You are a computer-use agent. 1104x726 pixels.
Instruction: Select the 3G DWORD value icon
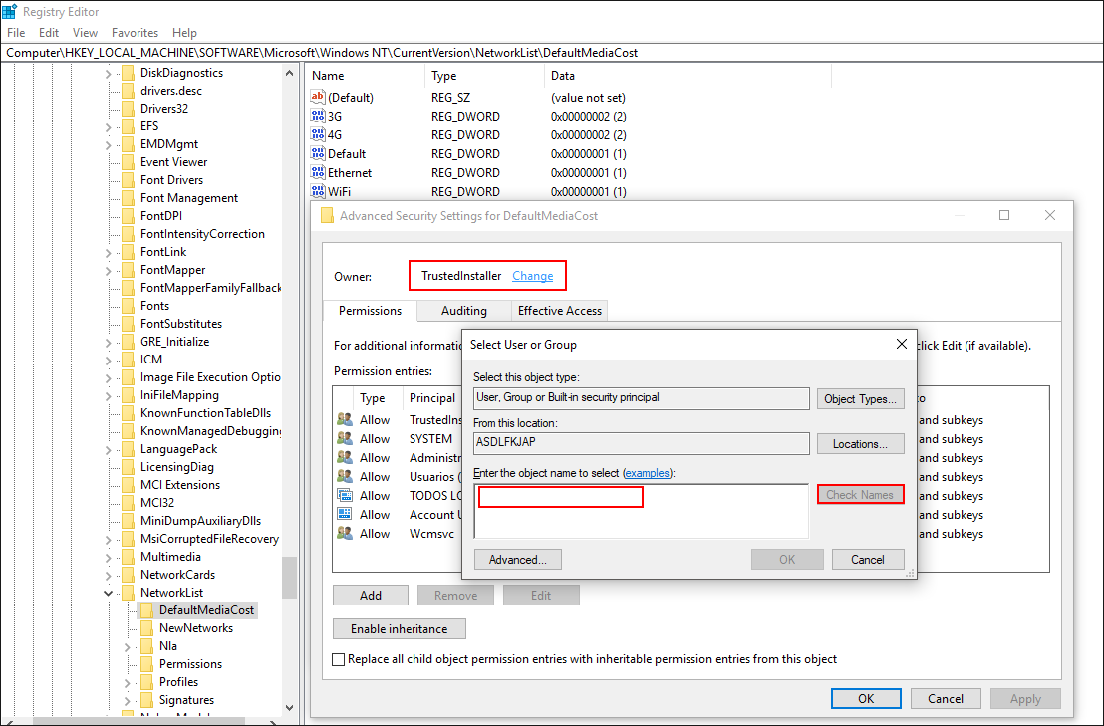click(318, 117)
